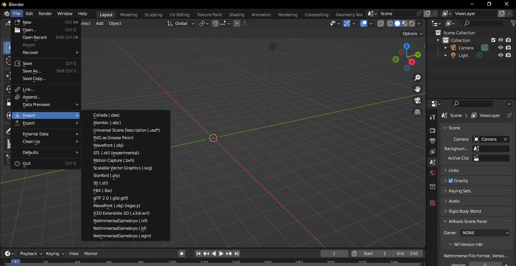Expand the Camera item in outliner
Image resolution: width=516 pixels, height=266 pixels.
pos(446,48)
